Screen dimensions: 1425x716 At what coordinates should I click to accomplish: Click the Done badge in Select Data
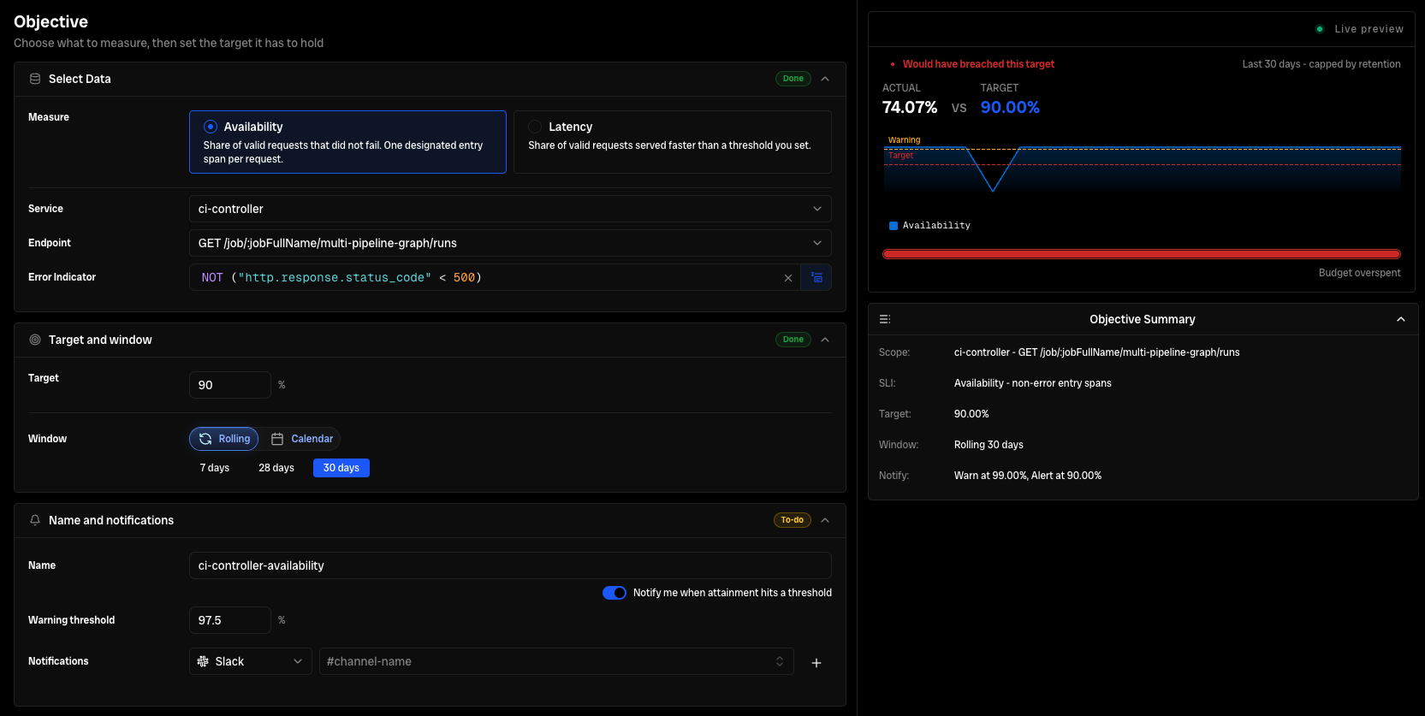(x=793, y=79)
